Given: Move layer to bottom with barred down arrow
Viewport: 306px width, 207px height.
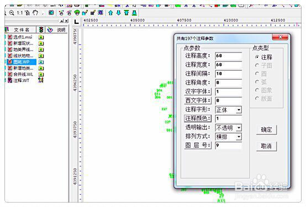Looking at the screenshot, I should [134, 13].
